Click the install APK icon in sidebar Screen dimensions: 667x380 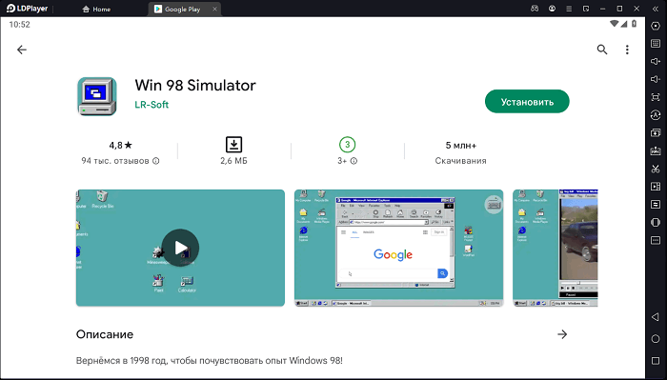click(656, 150)
